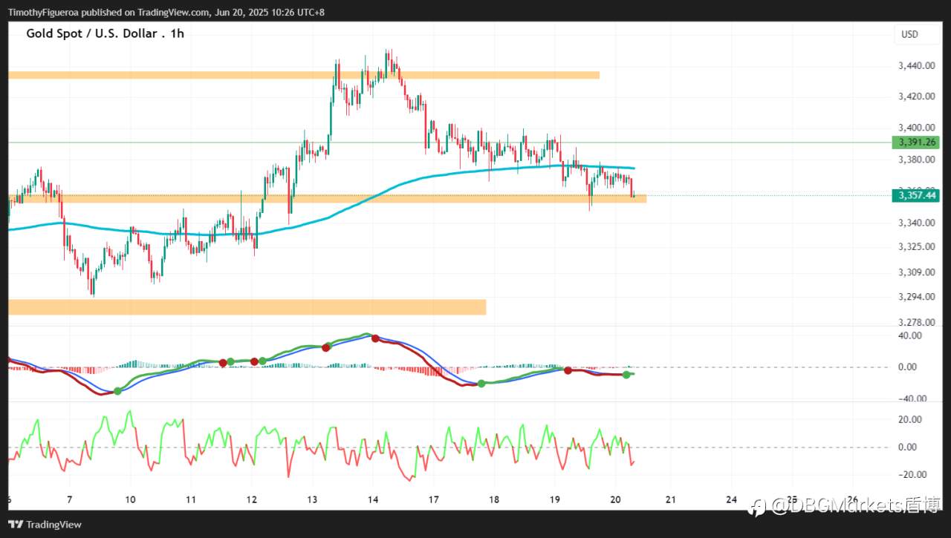The width and height of the screenshot is (951, 538).
Task: Click the red MACD crossover dot at the peak
Action: [375, 338]
